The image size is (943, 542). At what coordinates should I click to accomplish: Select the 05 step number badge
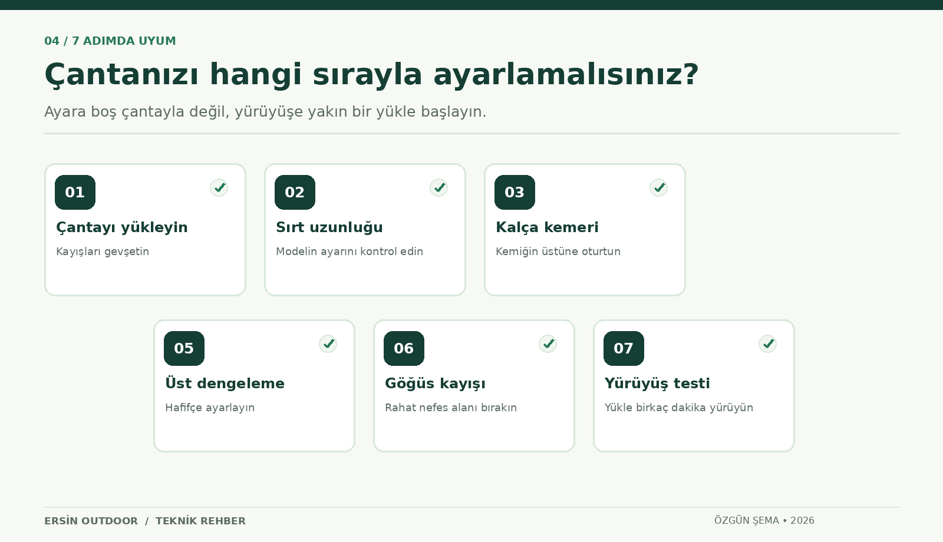pos(184,348)
